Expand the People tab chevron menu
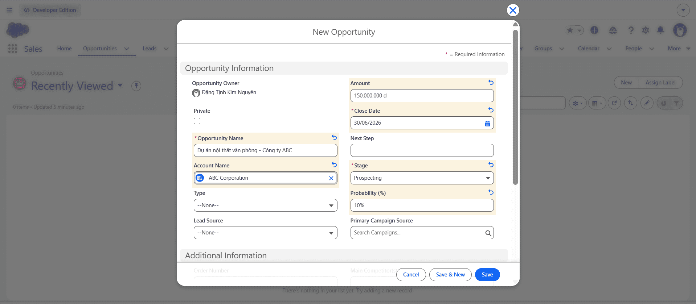 pyautogui.click(x=651, y=49)
